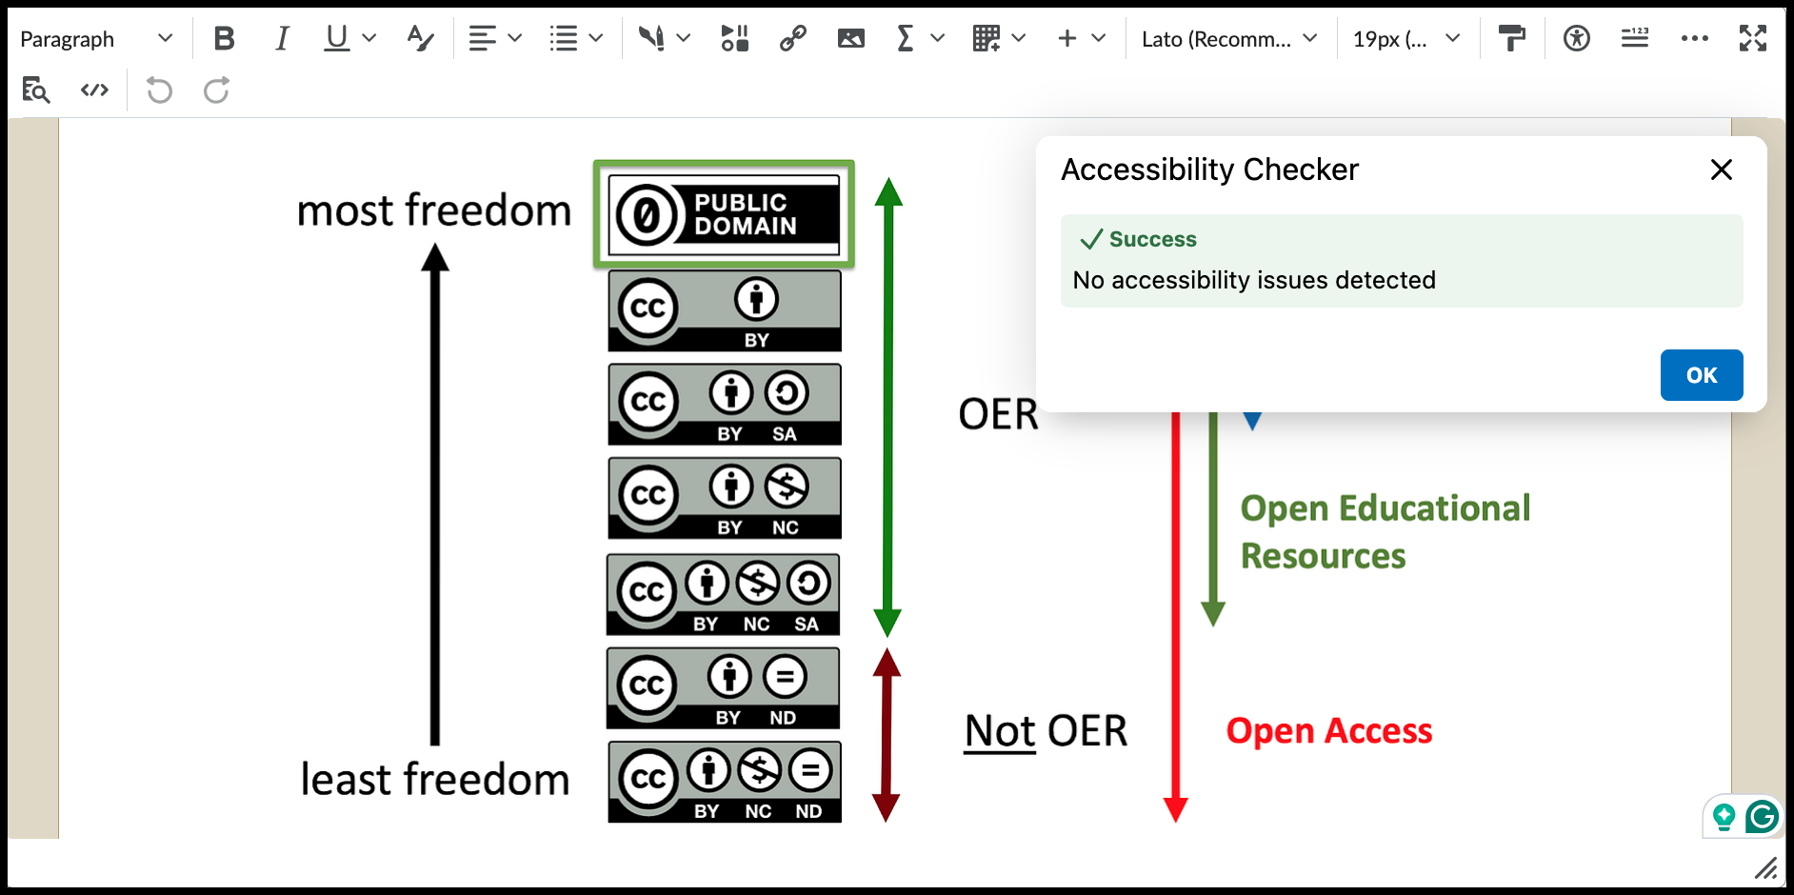The image size is (1794, 895).
Task: Click the Grammarly lightbulb suggestion icon
Action: (1724, 817)
